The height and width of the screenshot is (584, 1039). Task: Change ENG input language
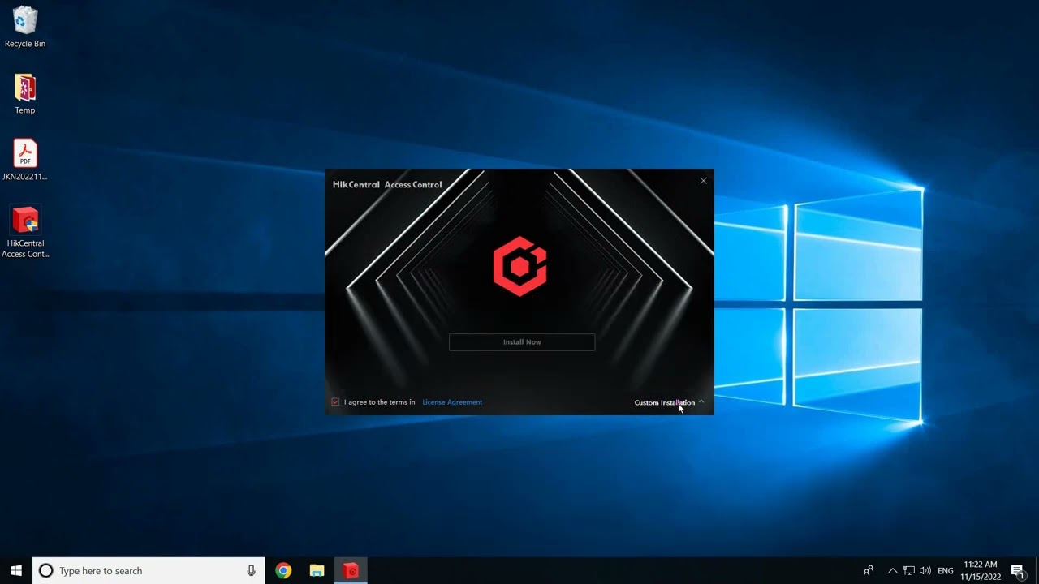[x=946, y=571]
